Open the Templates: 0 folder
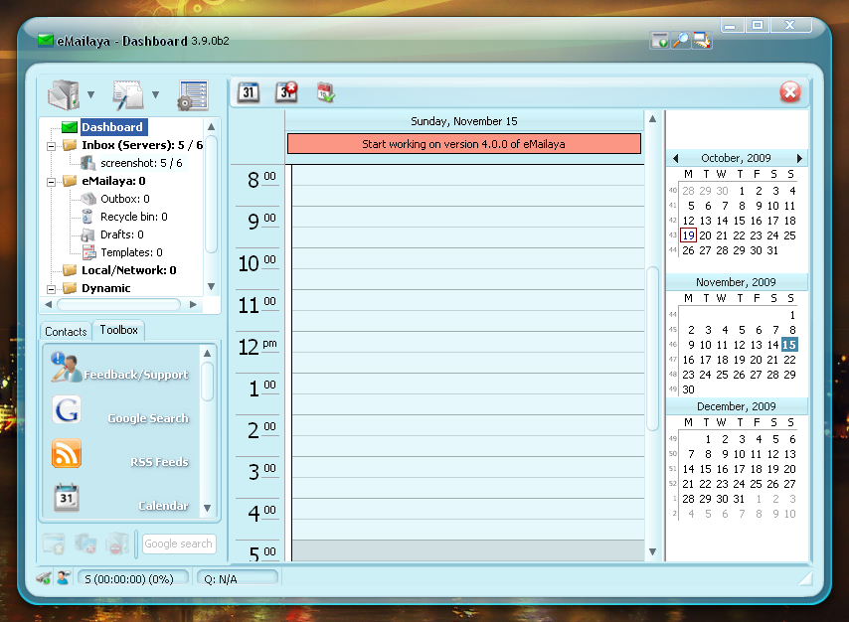The image size is (849, 622). coord(131,252)
